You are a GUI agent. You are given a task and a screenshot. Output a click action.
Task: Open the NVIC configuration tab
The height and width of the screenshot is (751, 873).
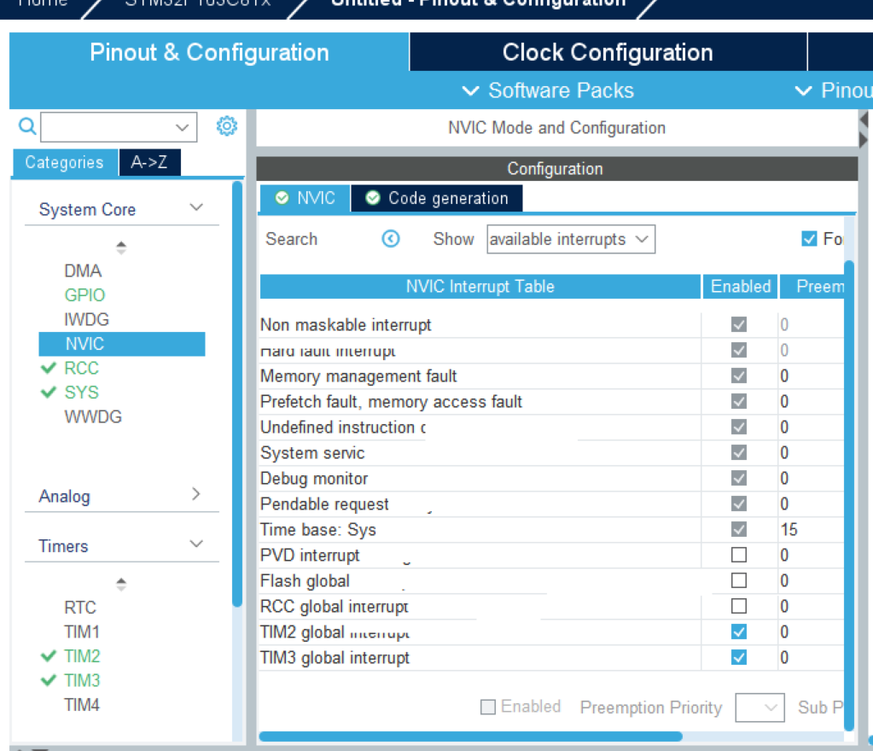point(306,198)
